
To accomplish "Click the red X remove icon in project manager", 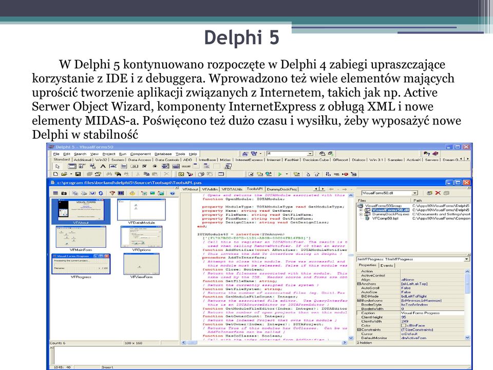I will coord(438,193).
